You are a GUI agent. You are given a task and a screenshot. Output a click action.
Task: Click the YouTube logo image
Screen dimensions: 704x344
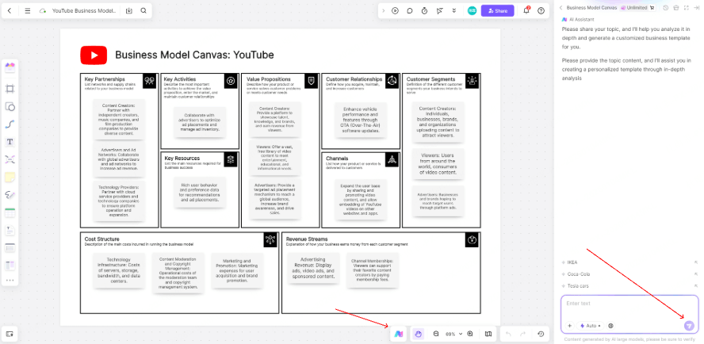point(94,55)
